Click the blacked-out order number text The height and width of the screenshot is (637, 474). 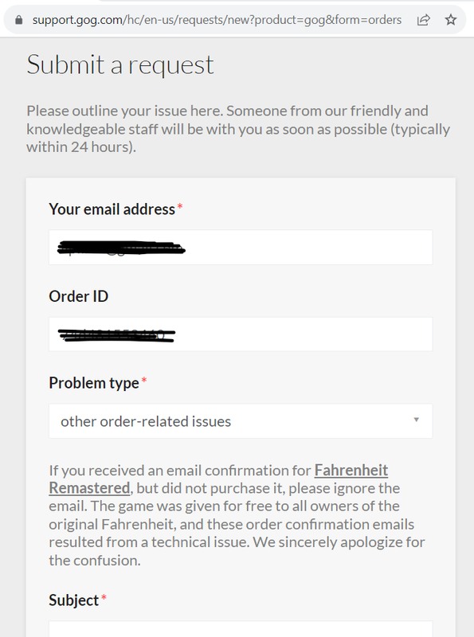[x=116, y=335]
